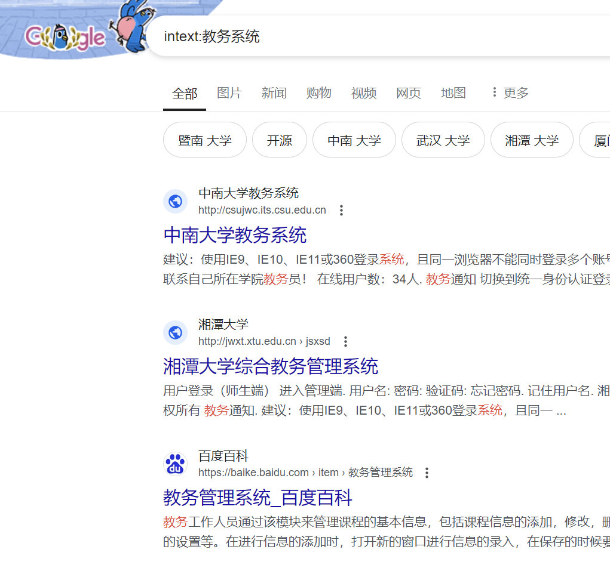The height and width of the screenshot is (568, 610).
Task: Open the 中南大学教务系统 result title link
Action: coord(235,235)
